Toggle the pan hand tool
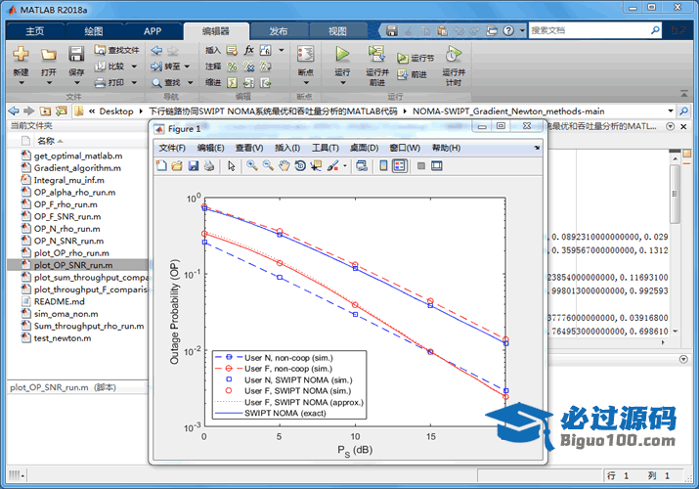699x489 pixels. point(284,166)
